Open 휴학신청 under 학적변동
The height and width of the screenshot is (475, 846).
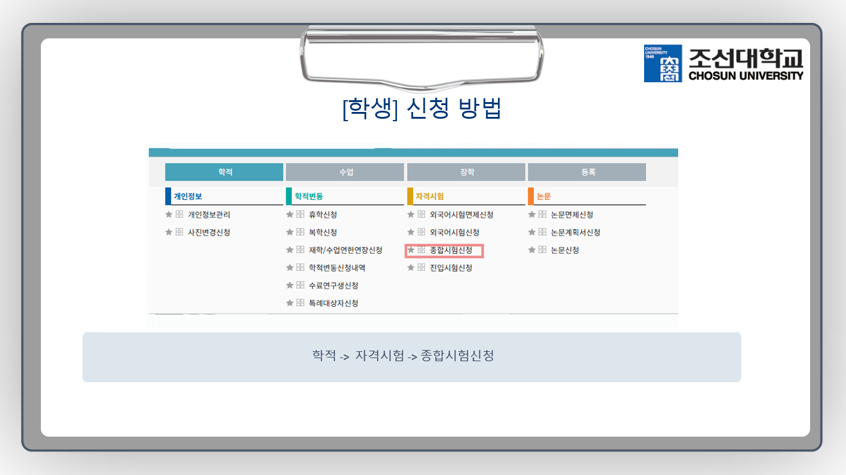pyautogui.click(x=323, y=215)
